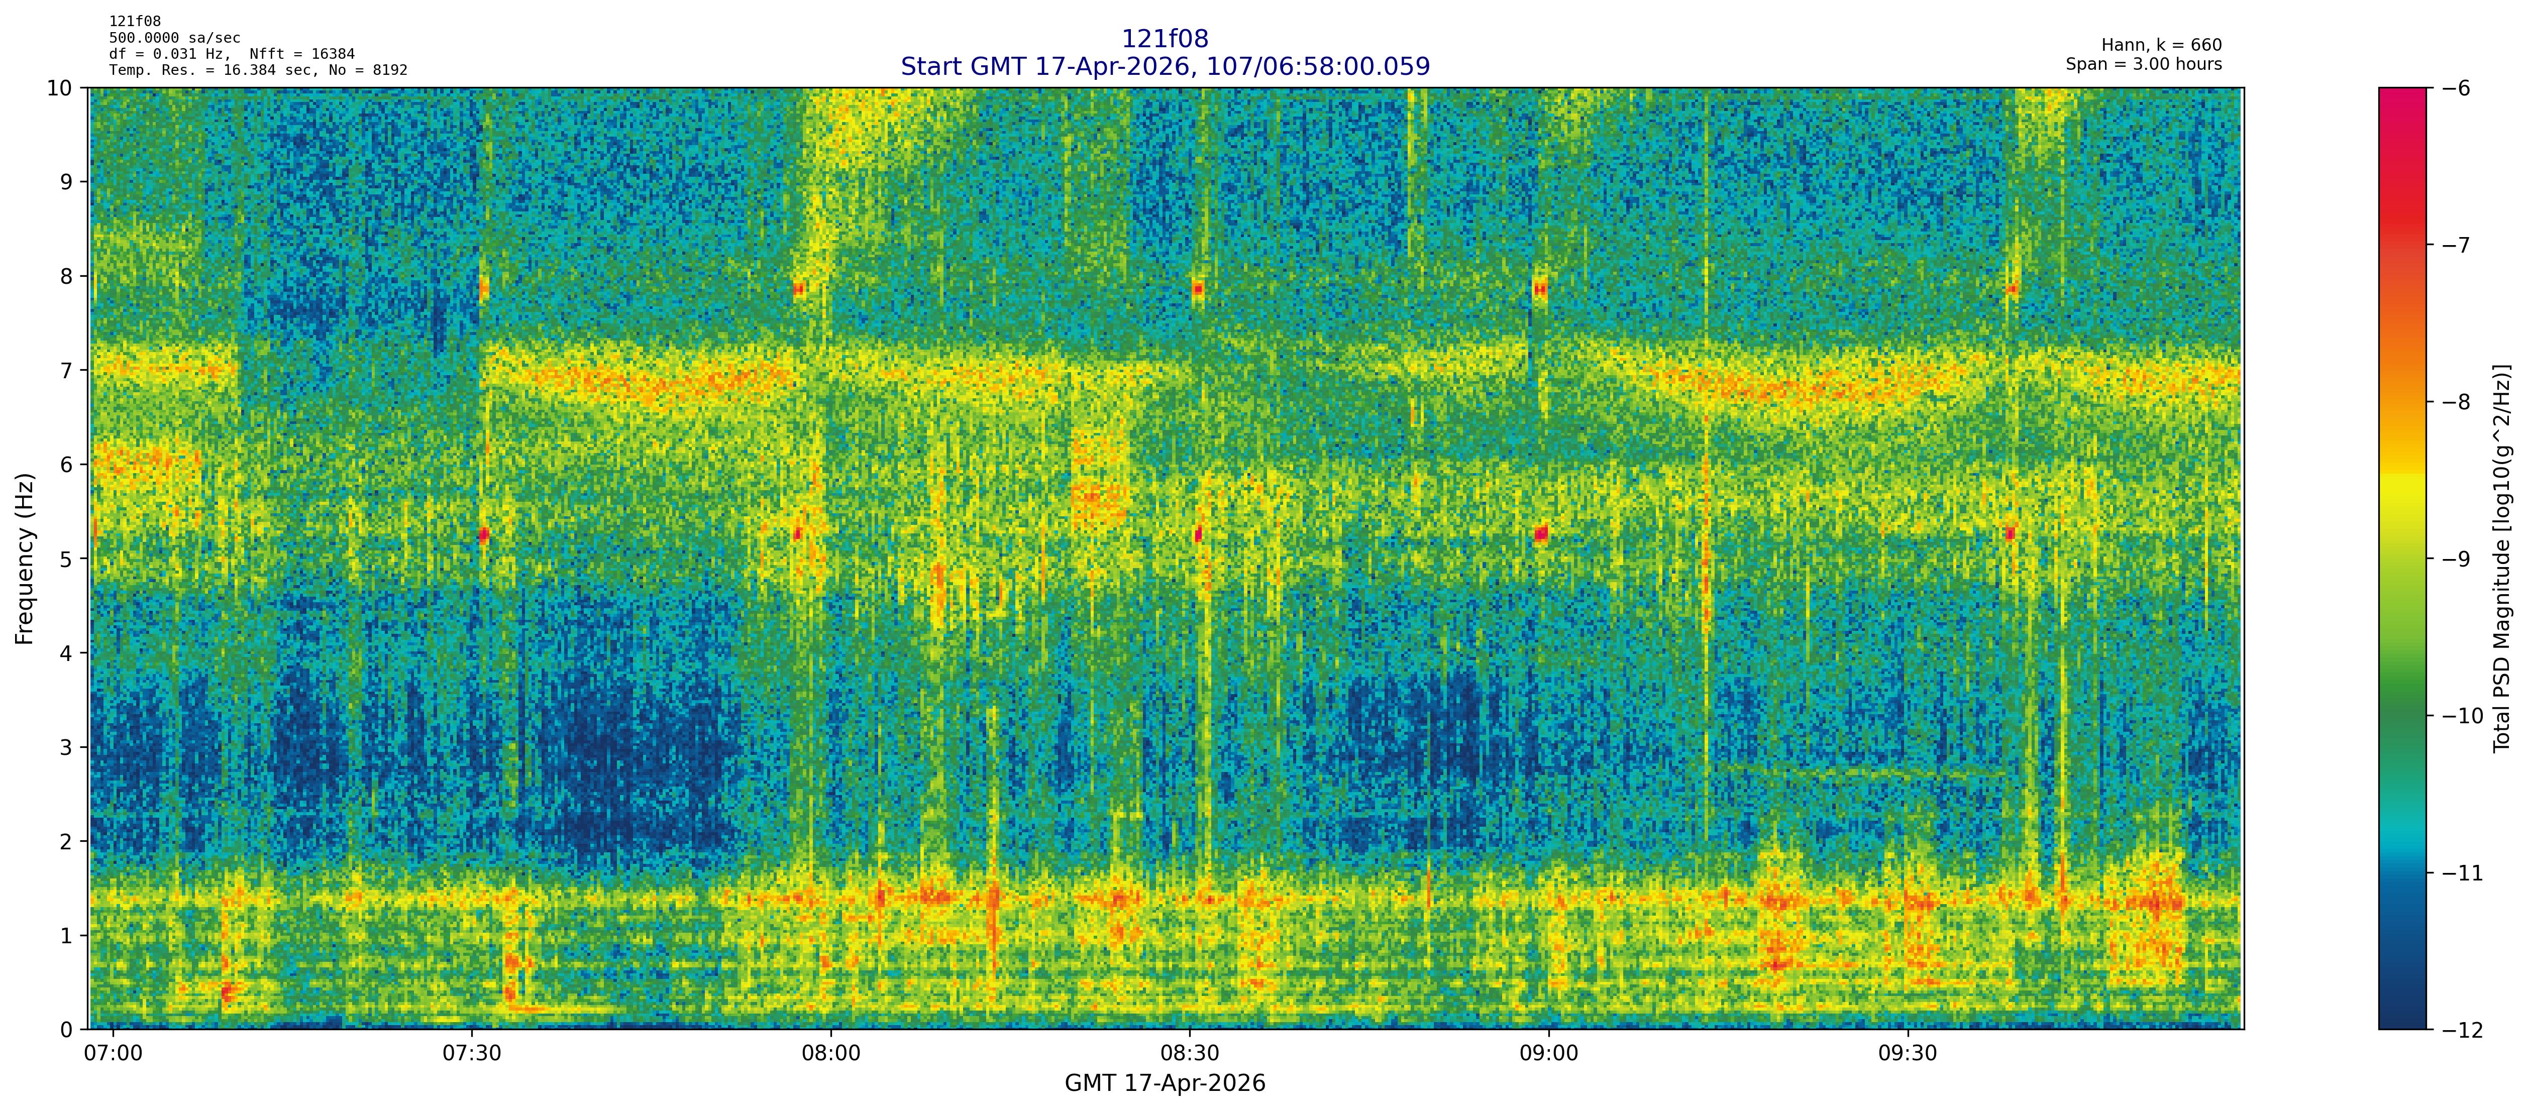Image resolution: width=2529 pixels, height=1111 pixels.
Task: Click the dark blue colorbar bottom
Action: (2401, 1019)
